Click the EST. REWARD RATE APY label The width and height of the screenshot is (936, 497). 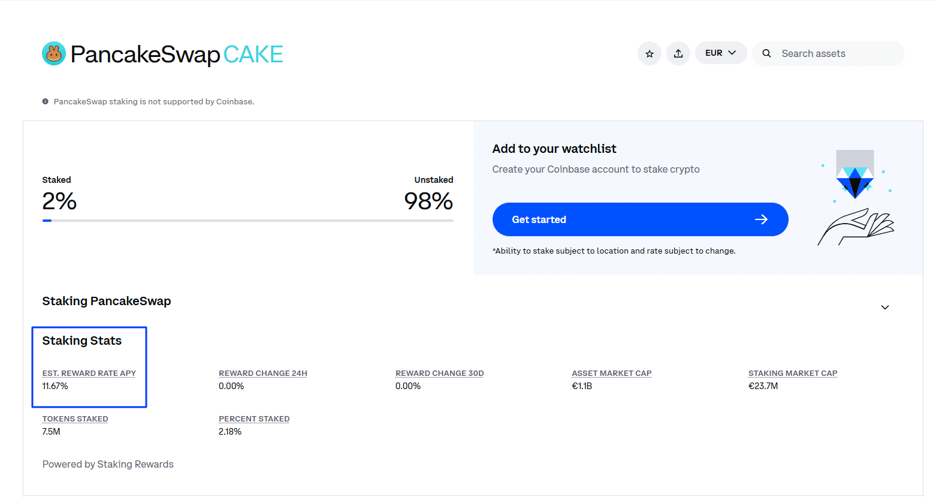[x=89, y=373]
